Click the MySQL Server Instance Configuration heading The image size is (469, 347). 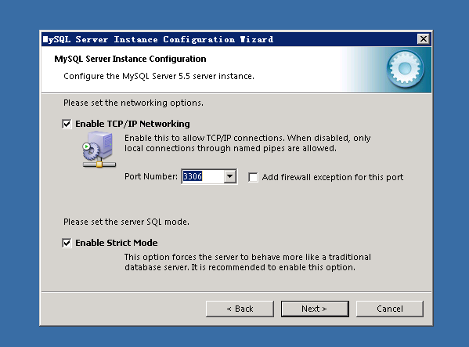coord(130,59)
